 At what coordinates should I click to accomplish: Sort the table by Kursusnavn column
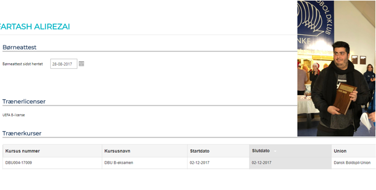pyautogui.click(x=117, y=151)
